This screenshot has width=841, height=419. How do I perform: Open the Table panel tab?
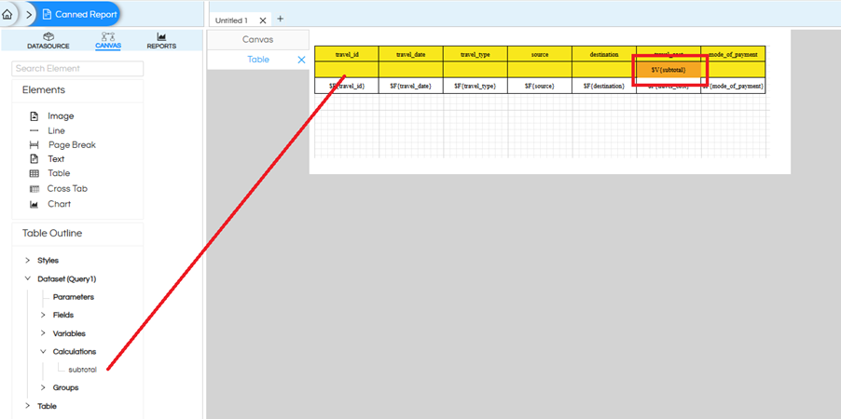[x=258, y=60]
